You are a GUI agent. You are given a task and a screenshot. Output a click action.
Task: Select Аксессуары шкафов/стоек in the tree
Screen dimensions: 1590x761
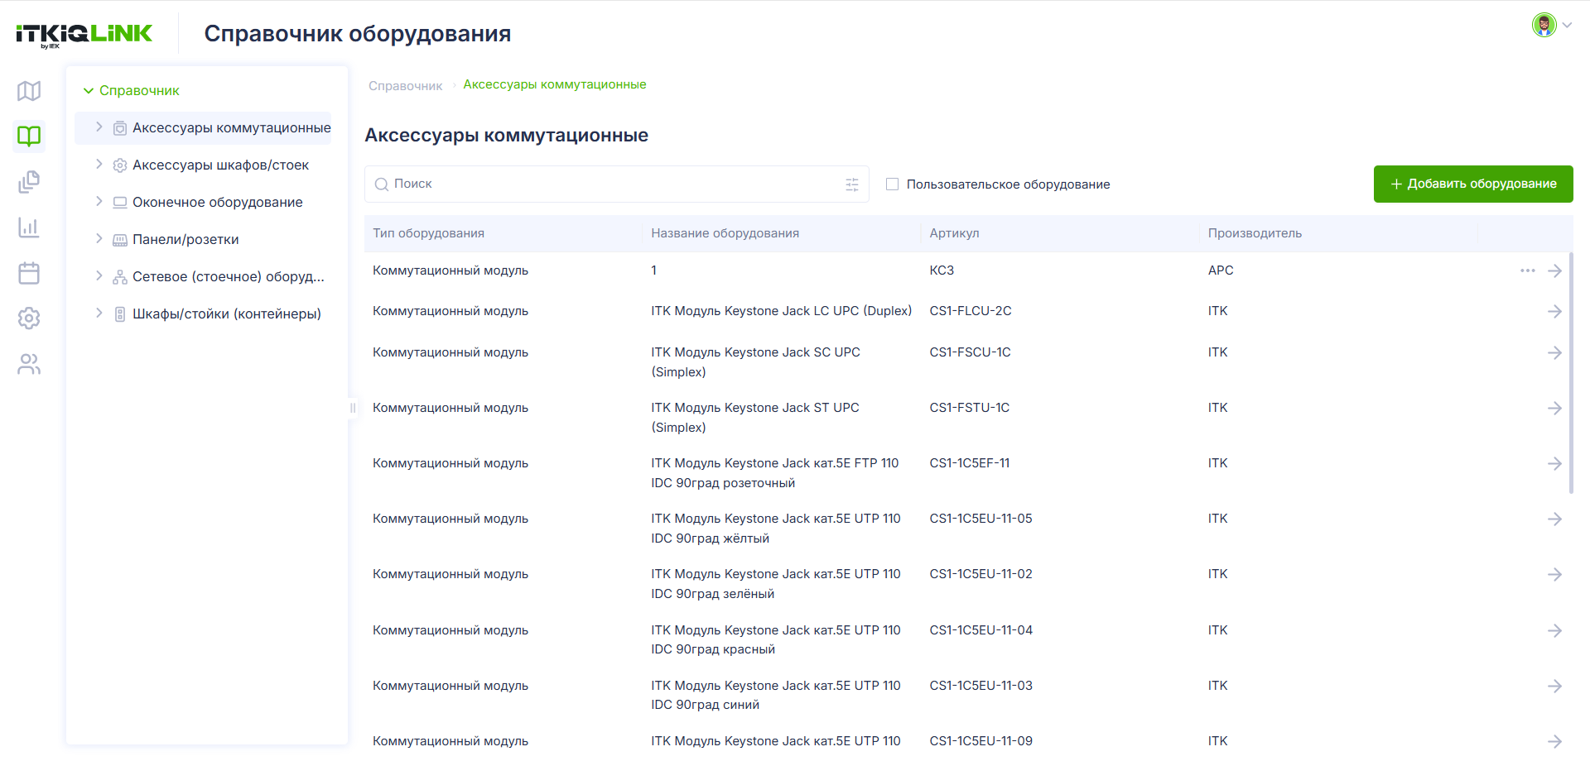pos(220,165)
